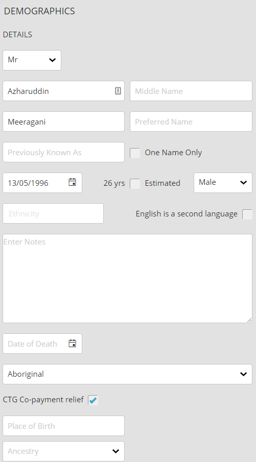Expand the Ancestry dropdown

coord(64,451)
